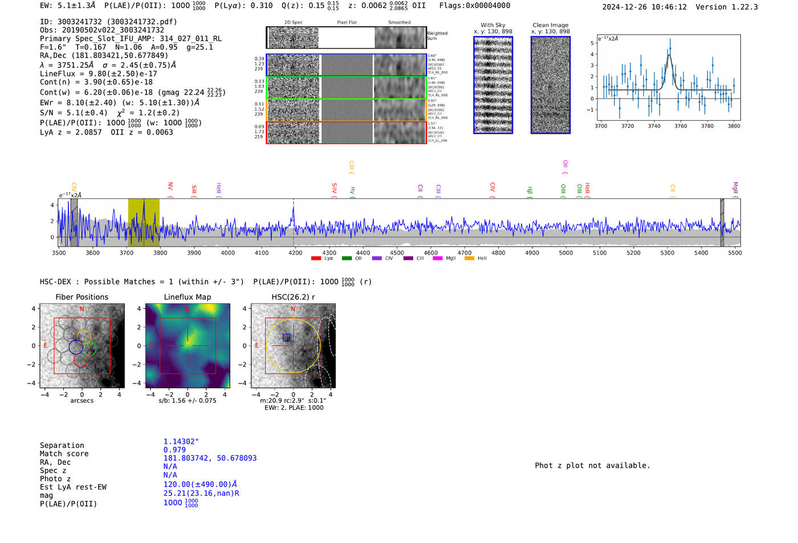Image resolution: width=798 pixels, height=543 pixels.
Task: Click the green fiber circle in Fiber Positions
Action: pos(89,349)
